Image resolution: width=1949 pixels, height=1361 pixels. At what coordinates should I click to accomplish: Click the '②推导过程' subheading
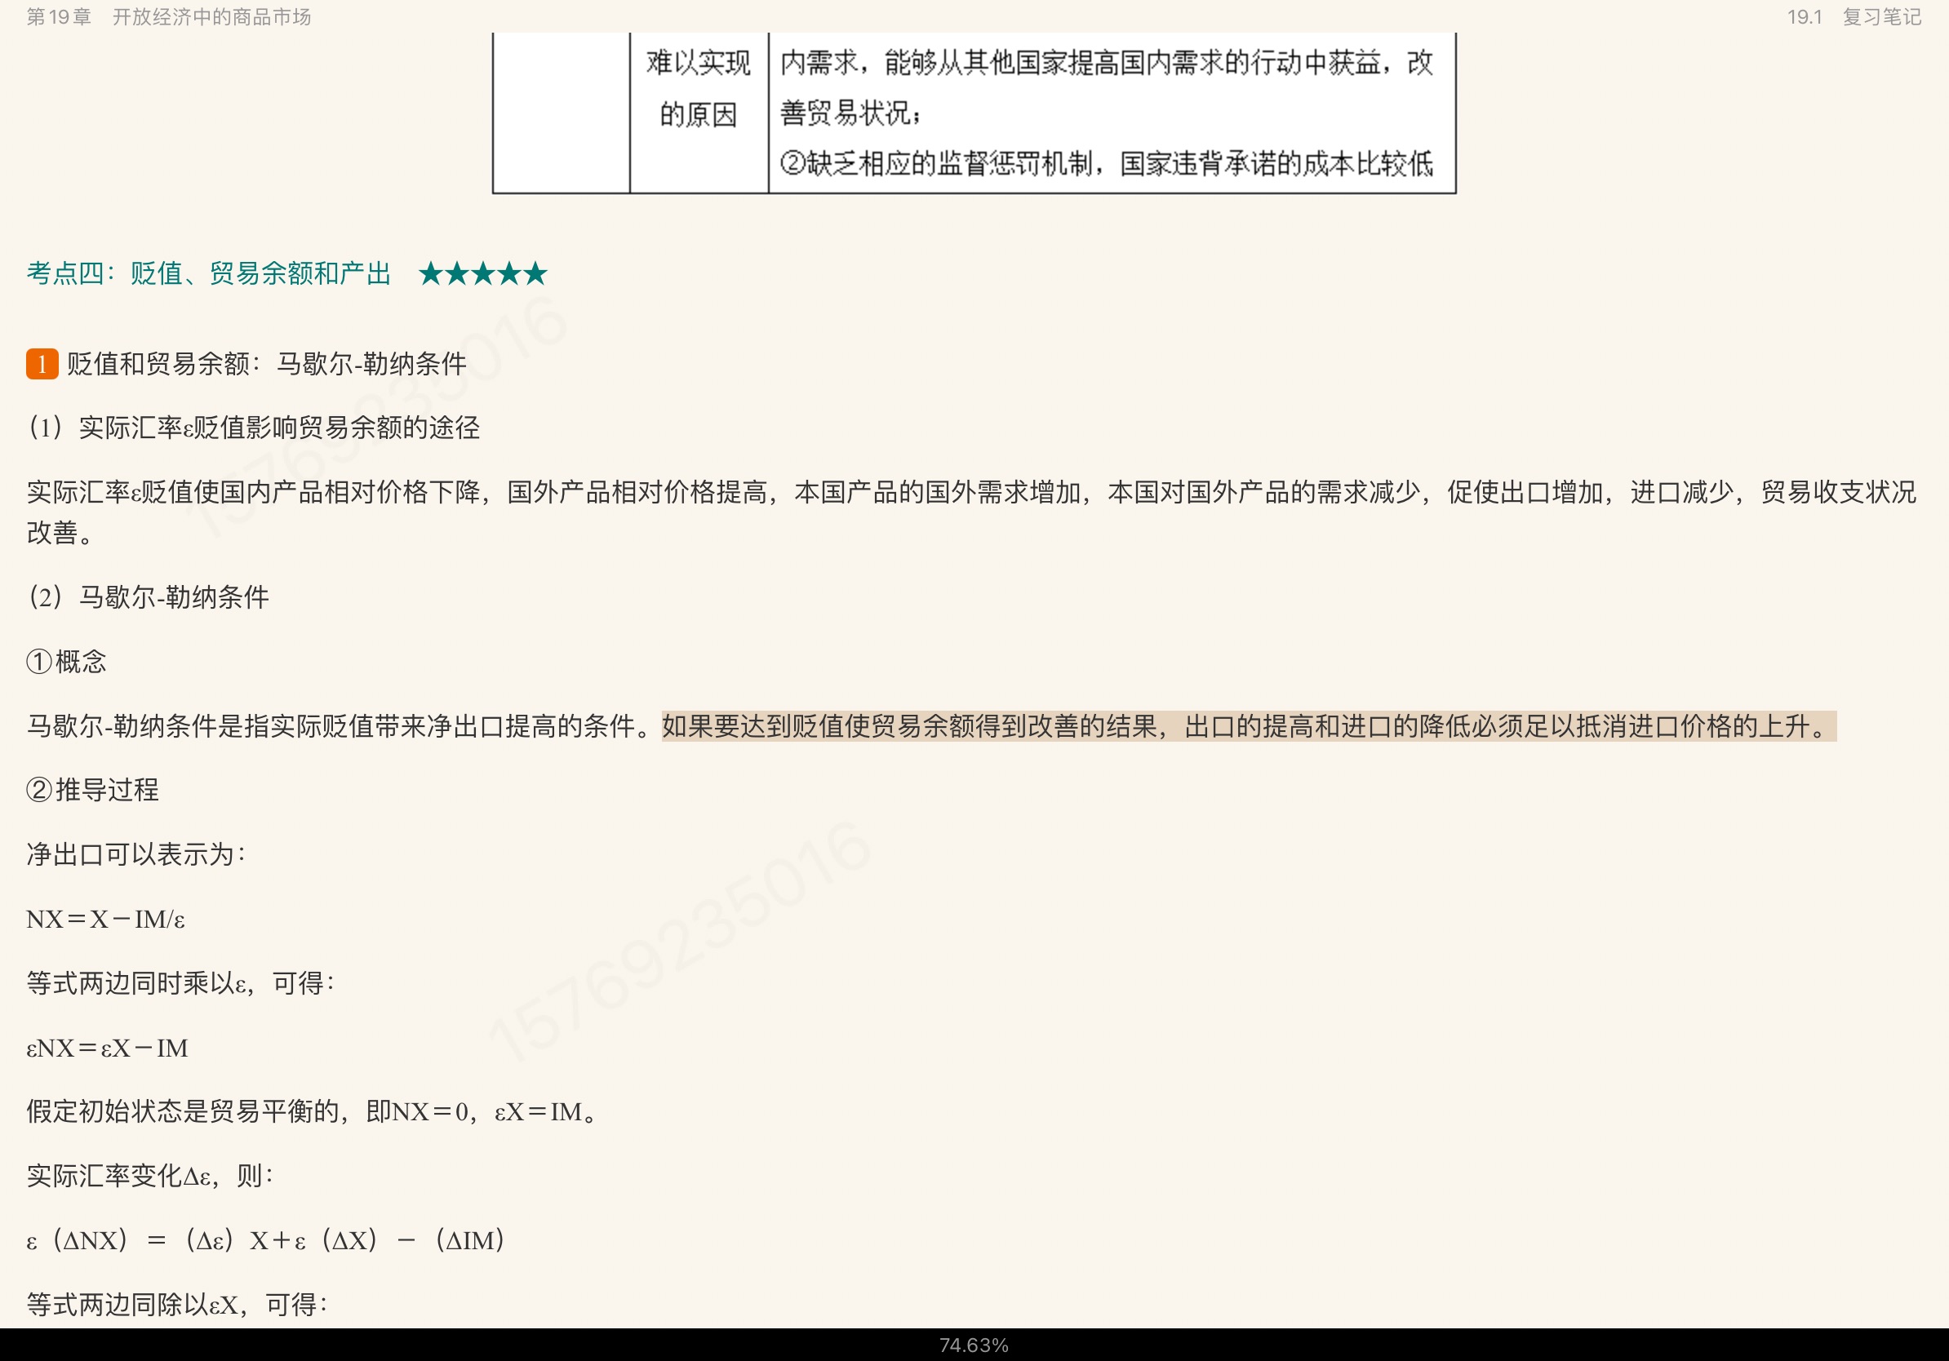pos(92,790)
